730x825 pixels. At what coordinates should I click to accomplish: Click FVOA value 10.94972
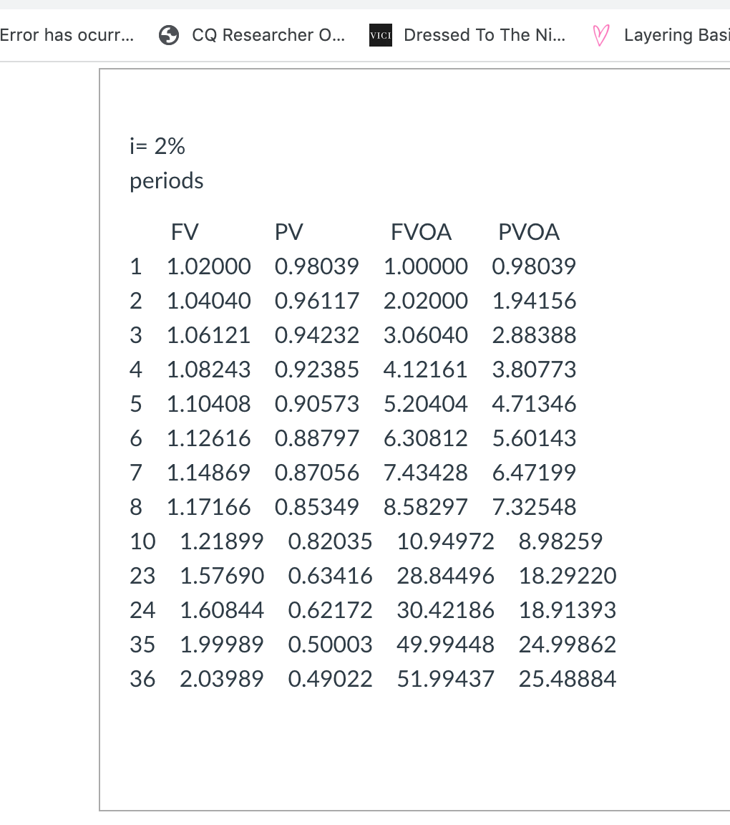(445, 541)
